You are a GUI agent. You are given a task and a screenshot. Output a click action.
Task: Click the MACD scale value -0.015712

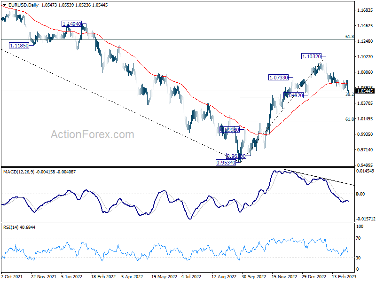click(x=366, y=219)
